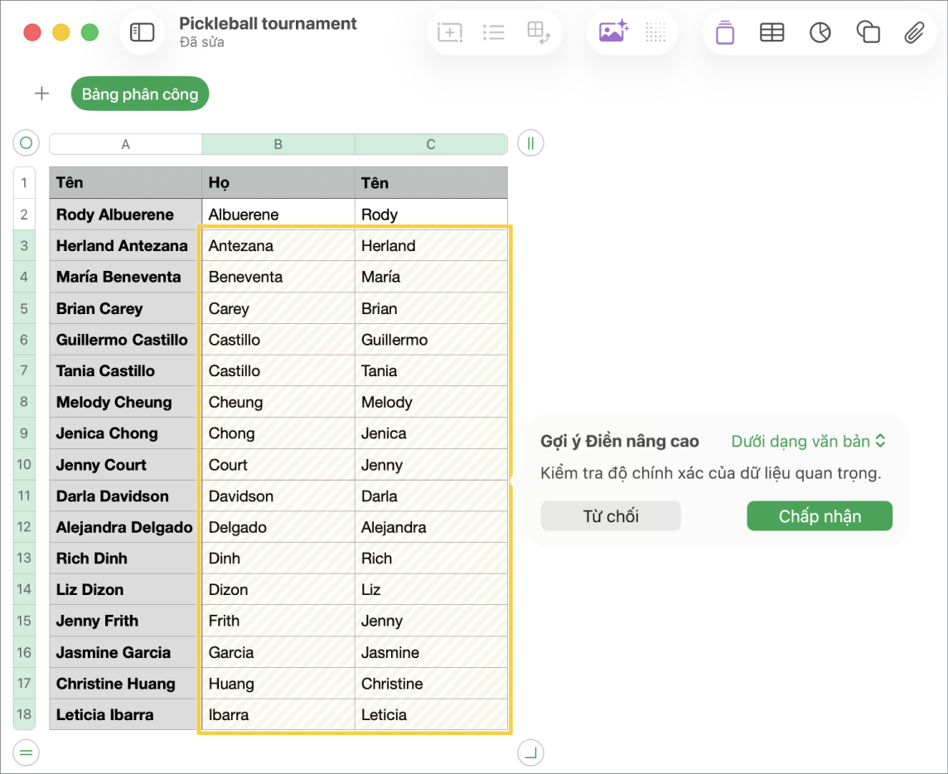948x774 pixels.
Task: Click the list outline toolbar icon
Action: coord(494,32)
